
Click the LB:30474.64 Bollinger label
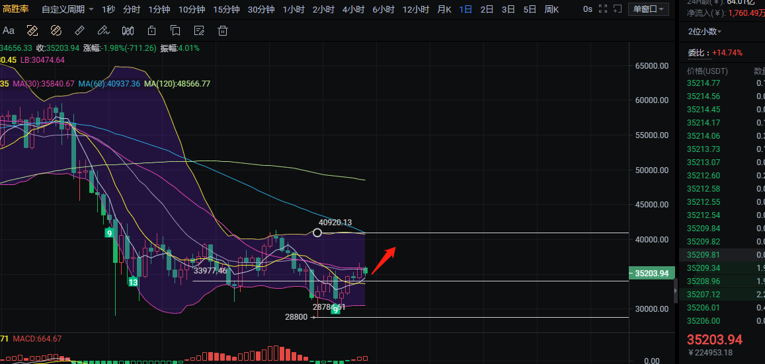42,60
